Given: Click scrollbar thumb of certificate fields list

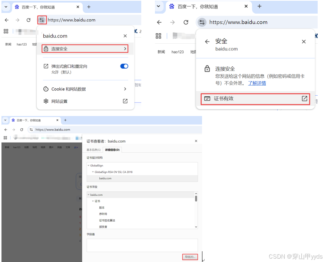Looking at the screenshot, I should click(x=196, y=199).
